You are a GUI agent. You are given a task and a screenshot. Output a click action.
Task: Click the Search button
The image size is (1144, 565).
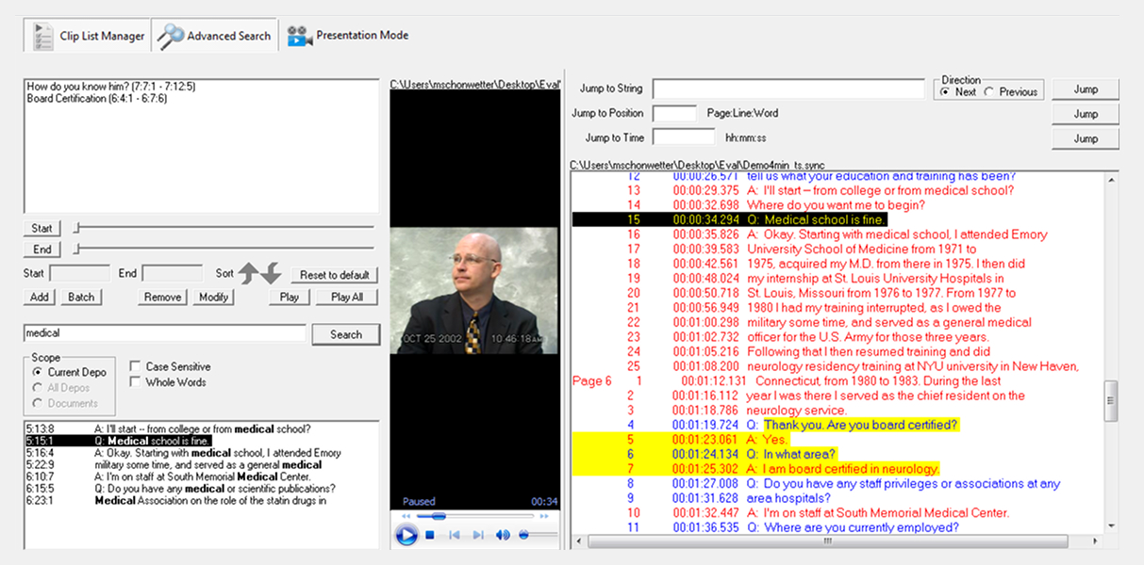tap(346, 334)
